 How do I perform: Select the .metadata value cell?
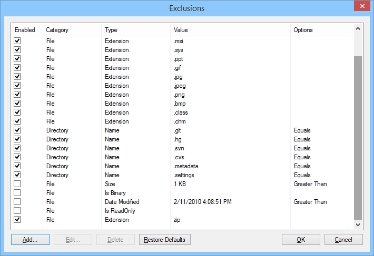tap(186, 166)
